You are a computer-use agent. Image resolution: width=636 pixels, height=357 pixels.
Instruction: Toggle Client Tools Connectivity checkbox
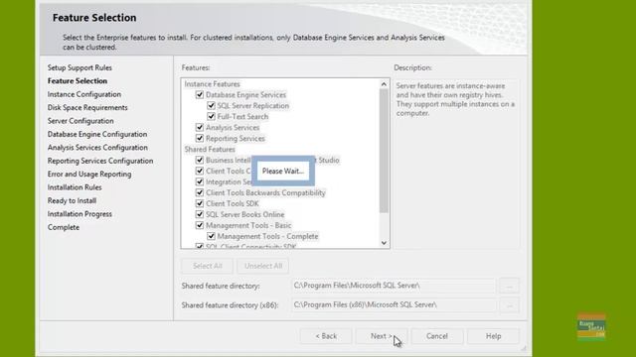pos(199,171)
